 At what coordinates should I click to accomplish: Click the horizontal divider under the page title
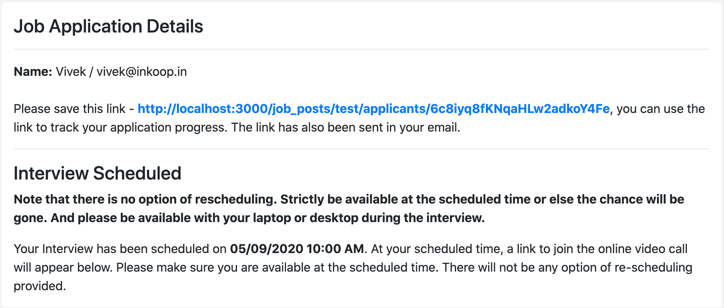362,49
